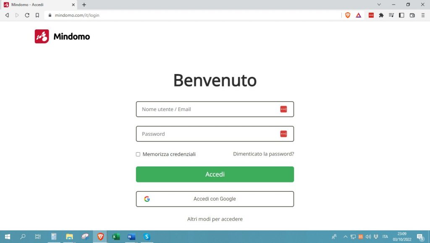Viewport: 430px width, 243px height.
Task: Open the Google logo on the login button
Action: point(147,198)
